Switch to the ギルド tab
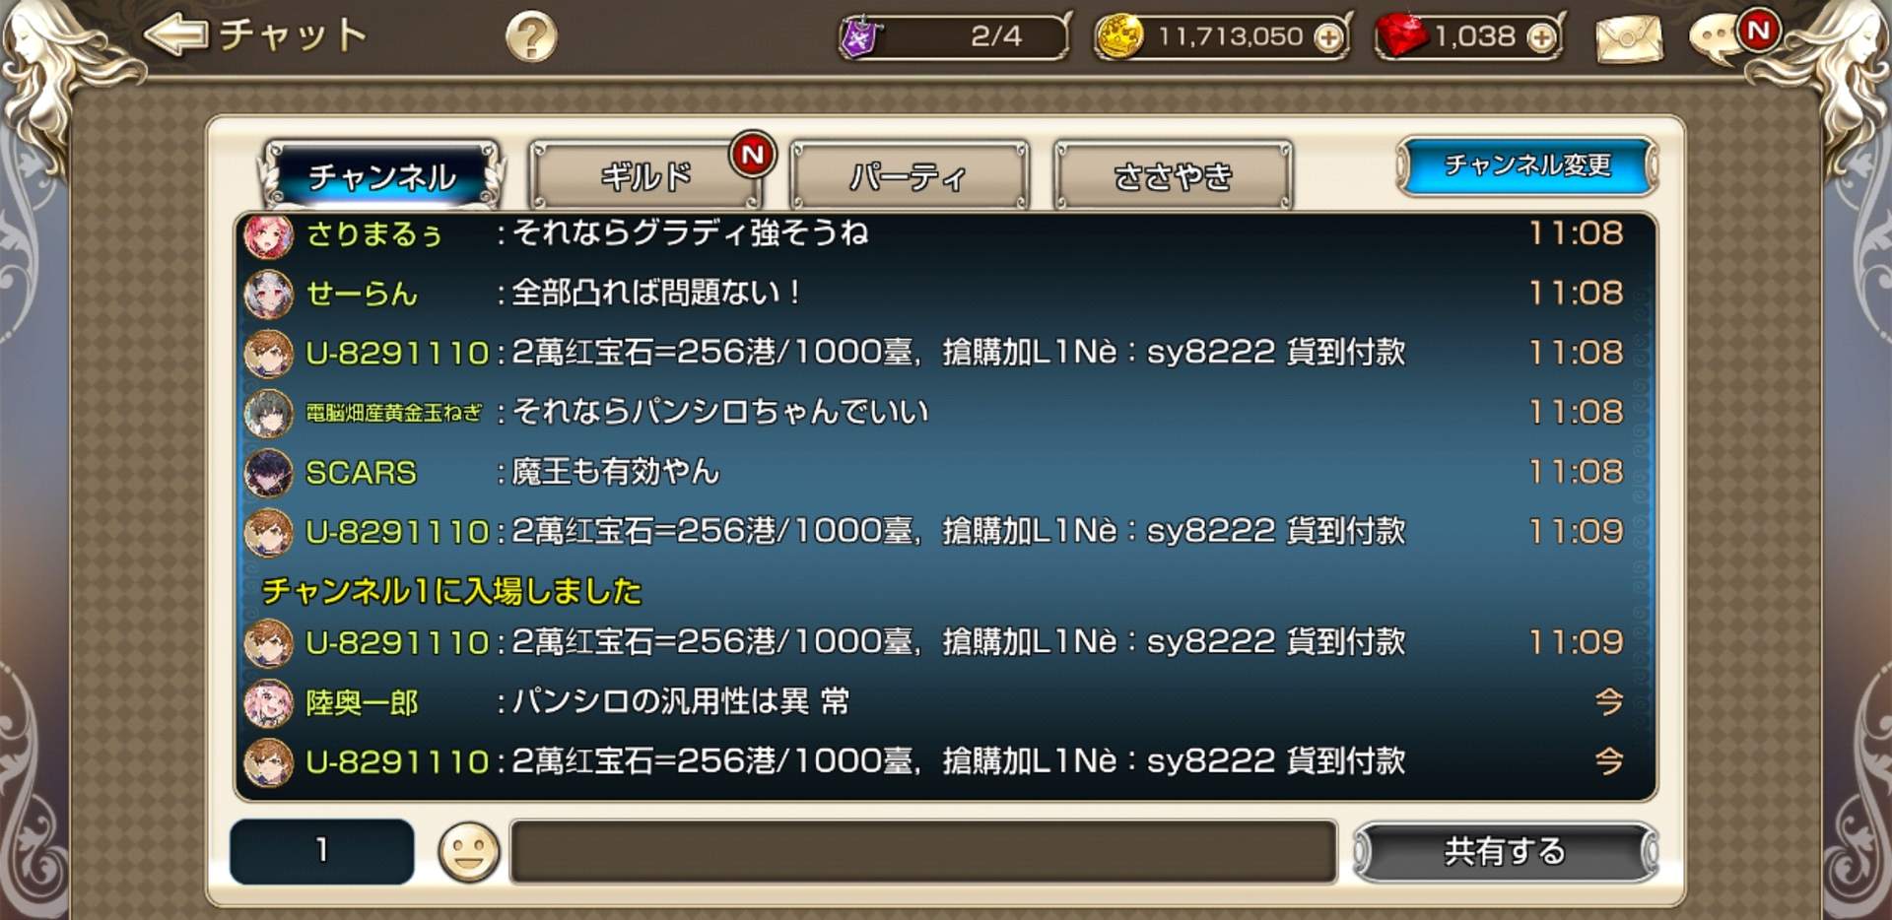This screenshot has height=920, width=1892. [x=645, y=176]
